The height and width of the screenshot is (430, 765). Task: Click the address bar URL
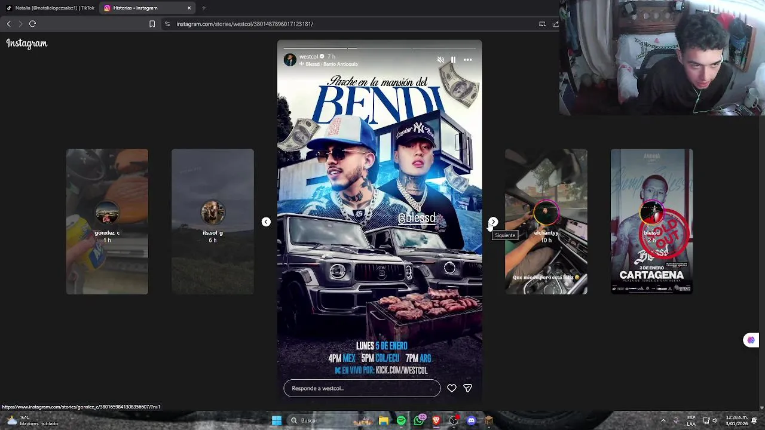pos(245,24)
